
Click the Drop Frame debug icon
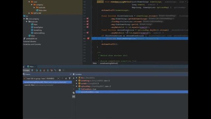(51, 70)
